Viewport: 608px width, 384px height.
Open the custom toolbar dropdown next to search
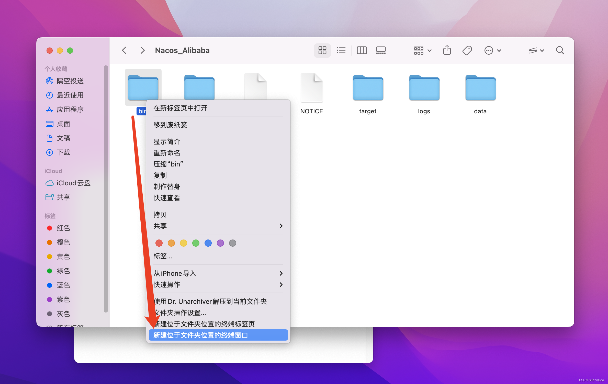click(x=536, y=50)
